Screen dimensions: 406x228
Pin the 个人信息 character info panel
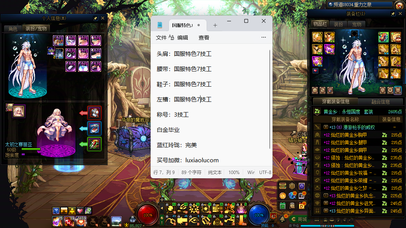pyautogui.click(x=95, y=18)
